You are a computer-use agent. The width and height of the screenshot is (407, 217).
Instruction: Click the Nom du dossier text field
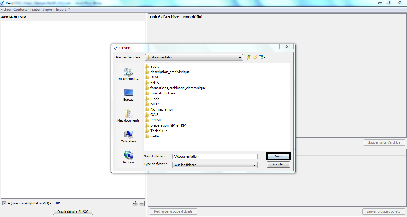click(214, 156)
